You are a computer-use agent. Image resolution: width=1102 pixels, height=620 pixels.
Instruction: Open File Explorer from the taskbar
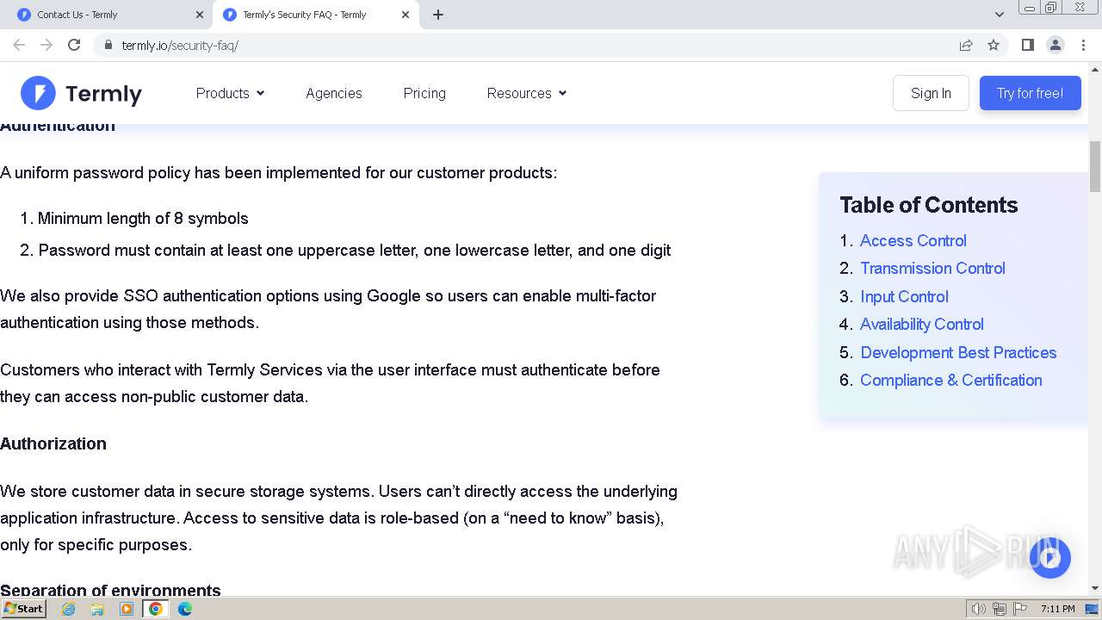click(x=97, y=609)
